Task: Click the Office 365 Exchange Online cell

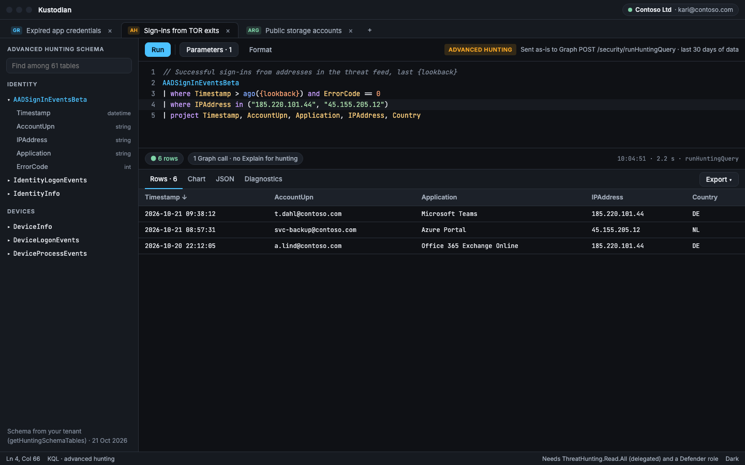Action: [470, 246]
